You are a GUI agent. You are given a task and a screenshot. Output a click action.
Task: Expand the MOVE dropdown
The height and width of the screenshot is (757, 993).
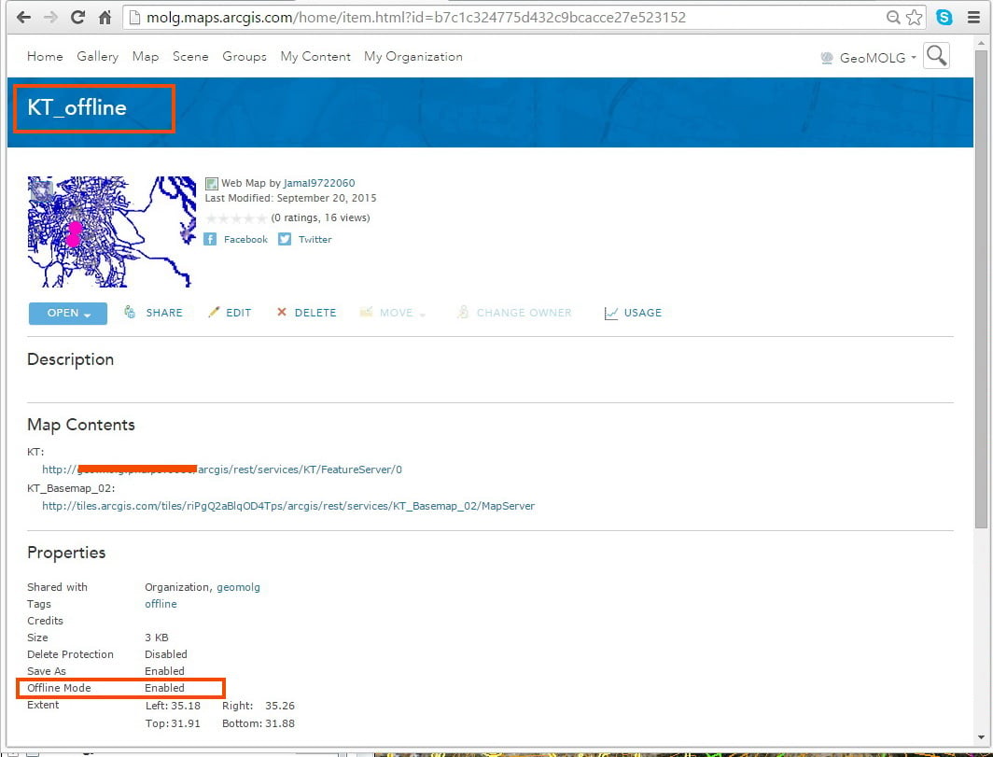[392, 313]
